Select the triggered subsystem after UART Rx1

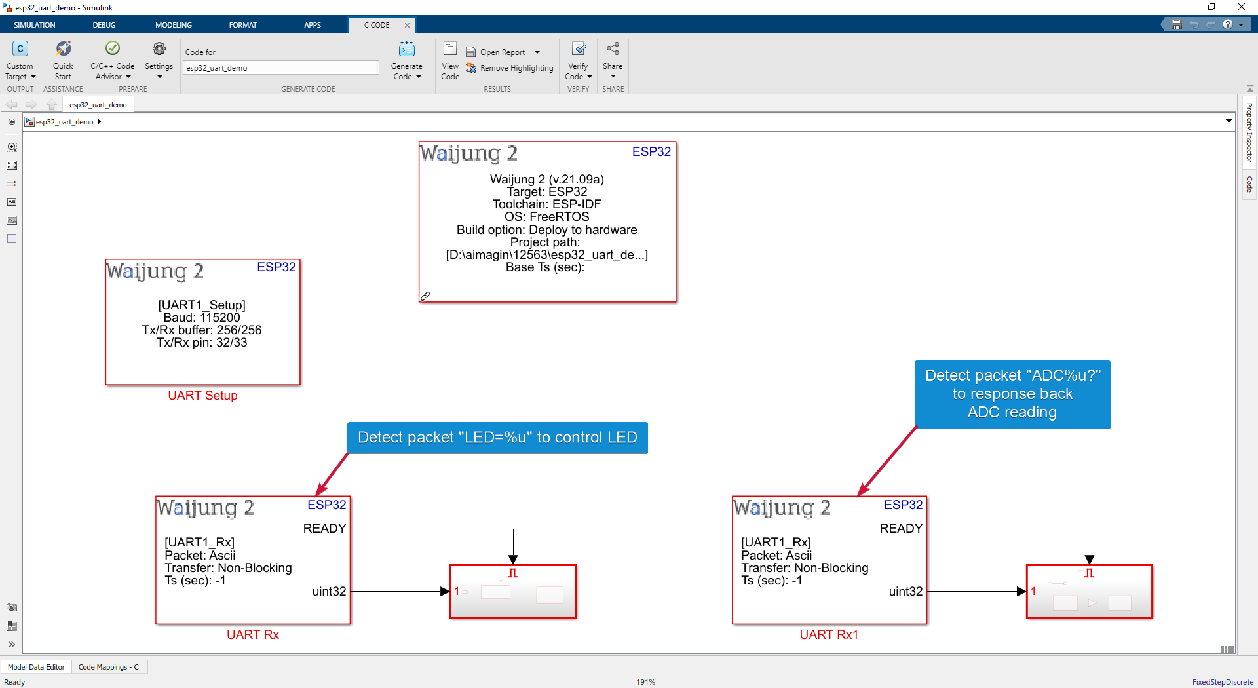pyautogui.click(x=1090, y=592)
